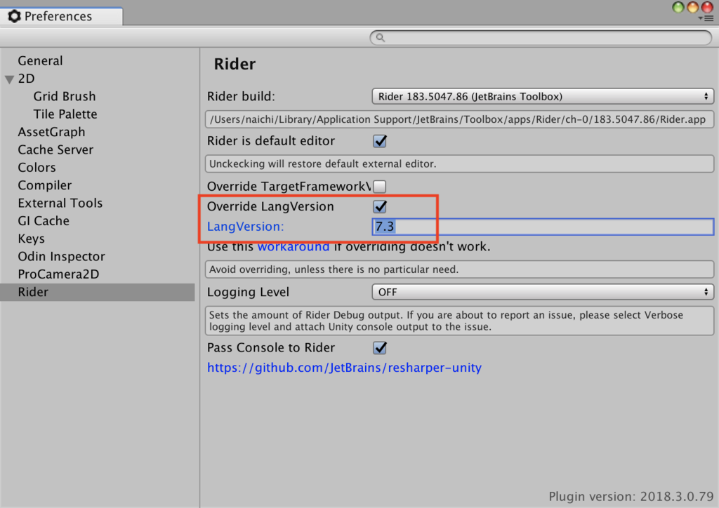This screenshot has height=508, width=719.
Task: Open the Rider build dropdown
Action: click(x=543, y=97)
